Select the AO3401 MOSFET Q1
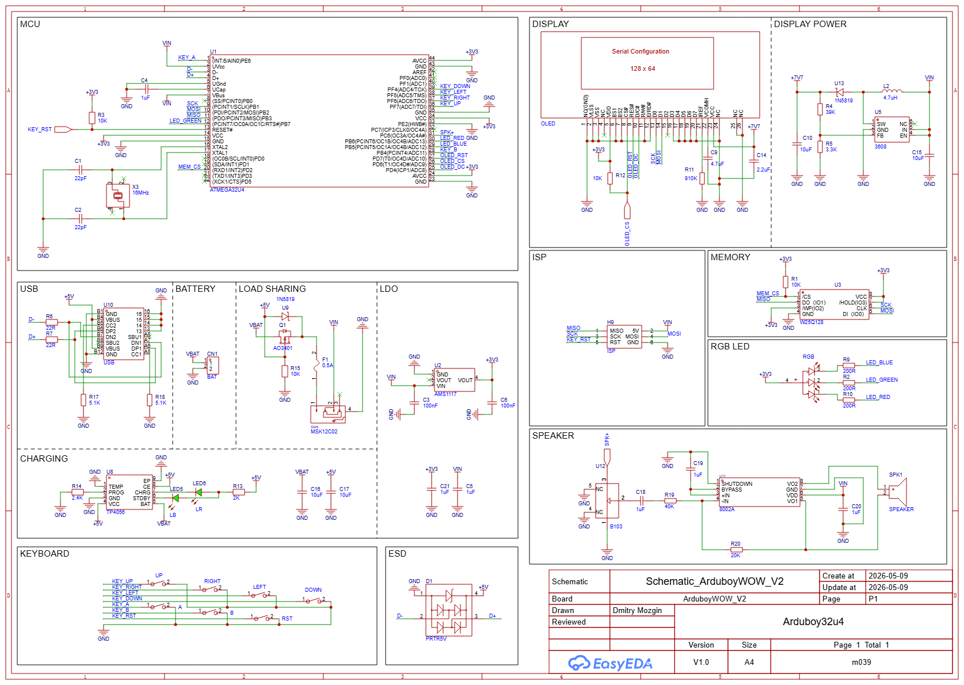This screenshot has height=685, width=964. 284,336
